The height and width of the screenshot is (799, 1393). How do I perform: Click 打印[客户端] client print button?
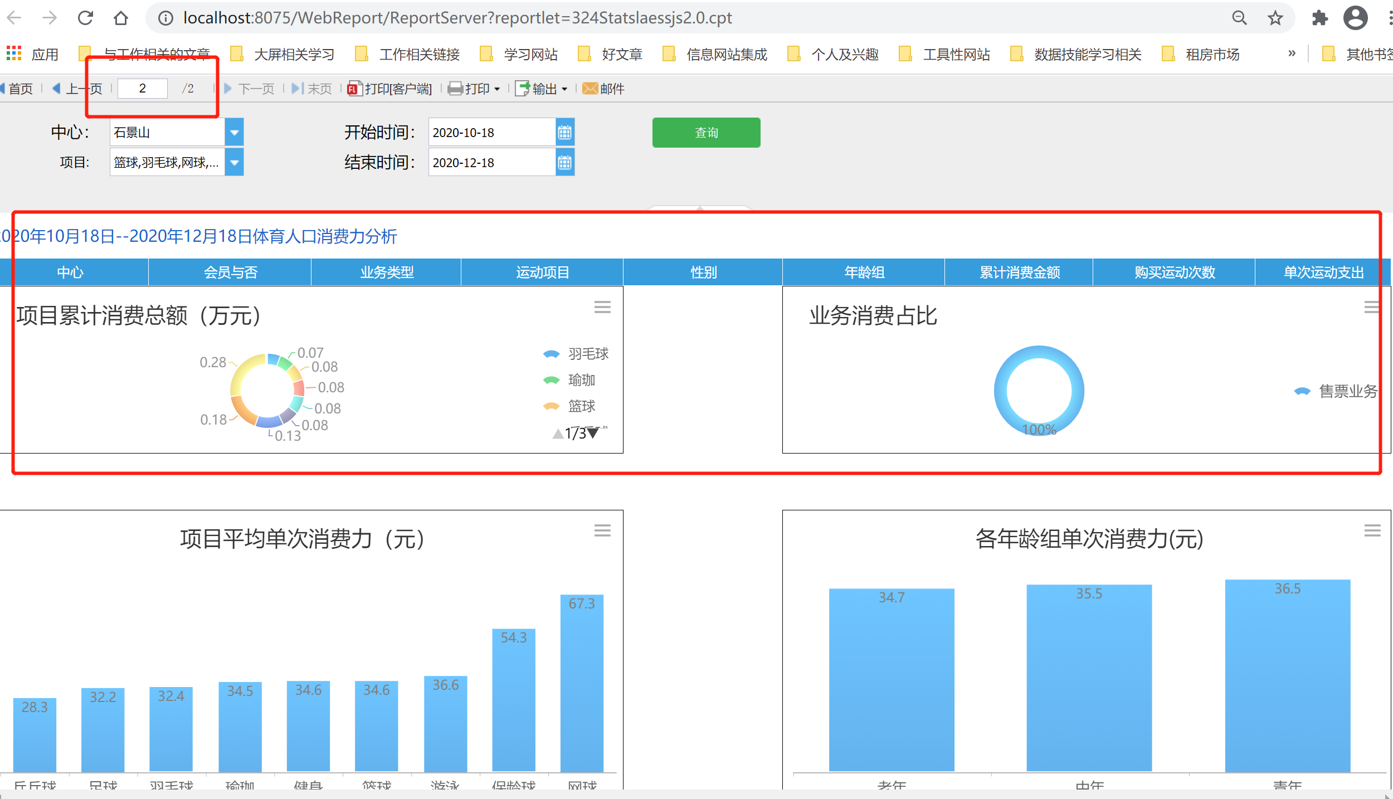(389, 89)
